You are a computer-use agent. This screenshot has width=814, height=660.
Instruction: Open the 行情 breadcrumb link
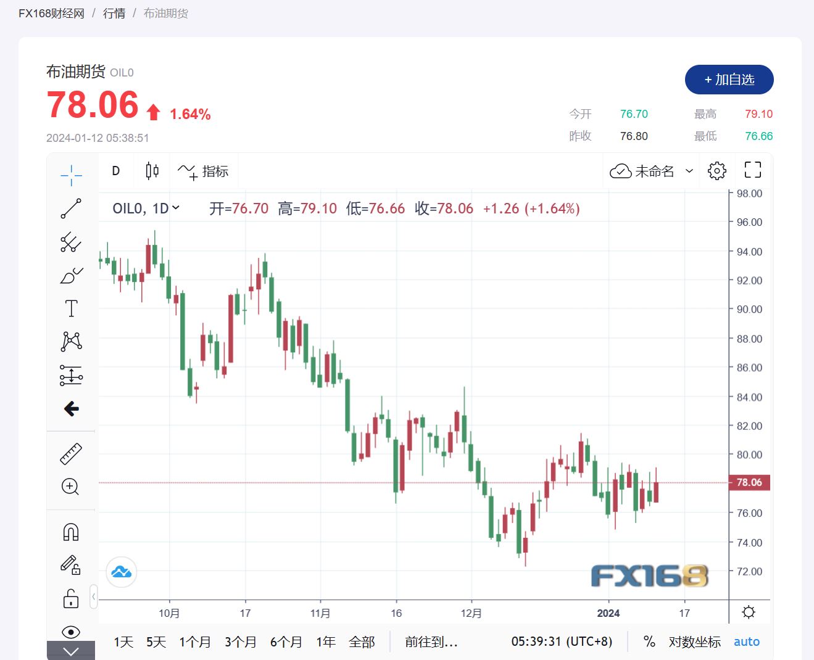tap(114, 14)
